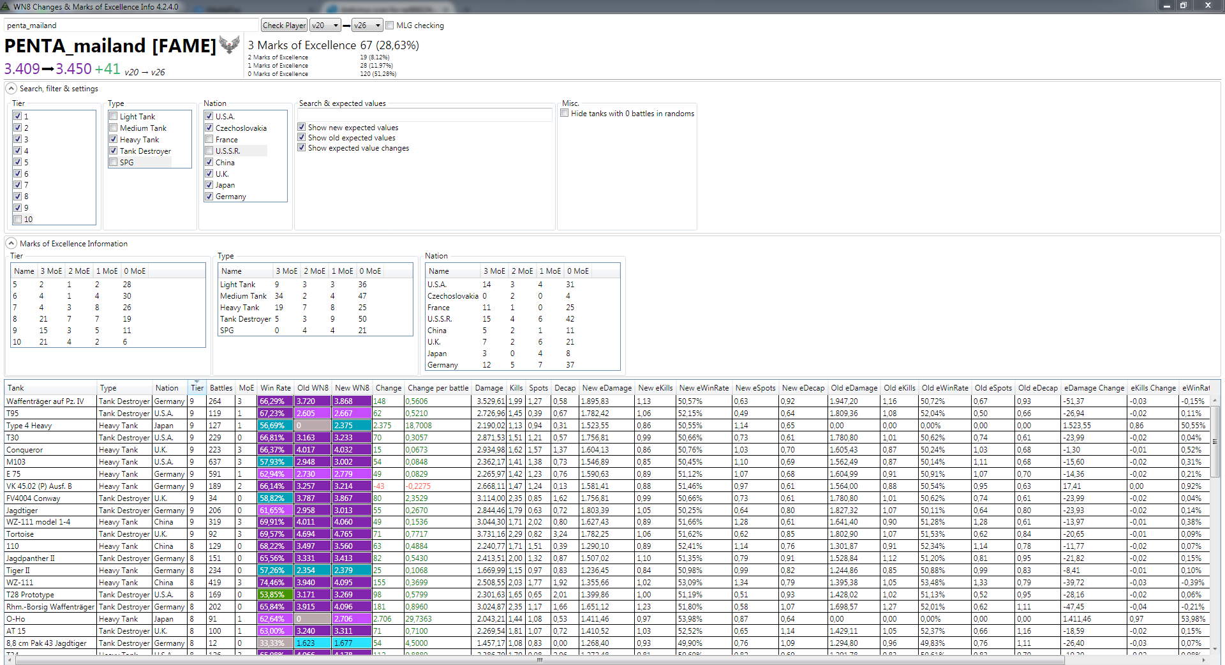Image resolution: width=1225 pixels, height=665 pixels.
Task: Click 0 MoE header in Type table
Action: tap(370, 271)
